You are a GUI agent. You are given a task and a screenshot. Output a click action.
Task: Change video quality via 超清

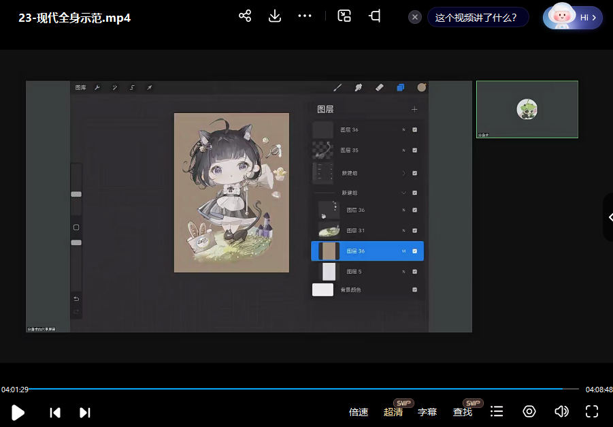[393, 412]
